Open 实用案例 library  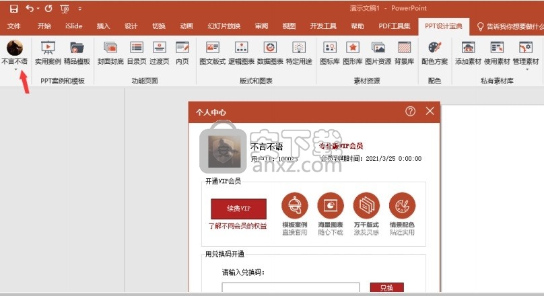coord(48,53)
